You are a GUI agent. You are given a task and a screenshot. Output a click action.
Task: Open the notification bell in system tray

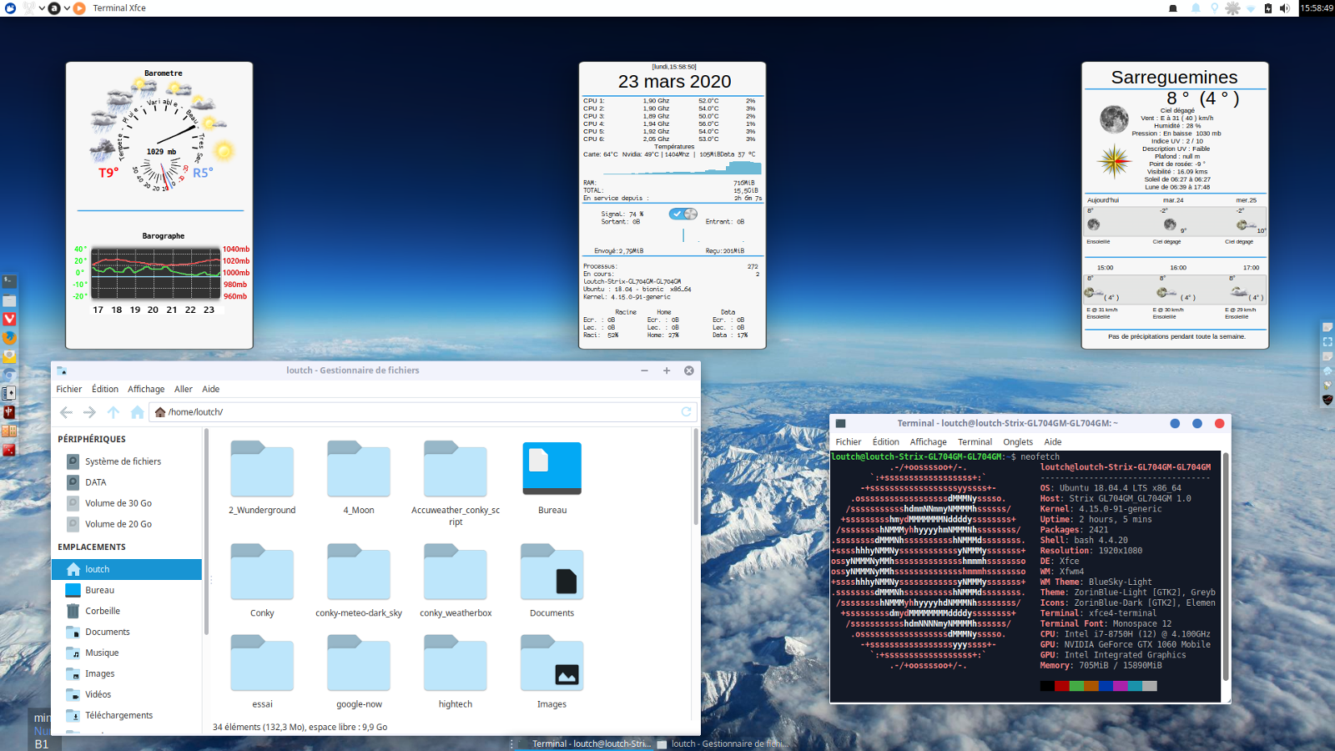1196,8
